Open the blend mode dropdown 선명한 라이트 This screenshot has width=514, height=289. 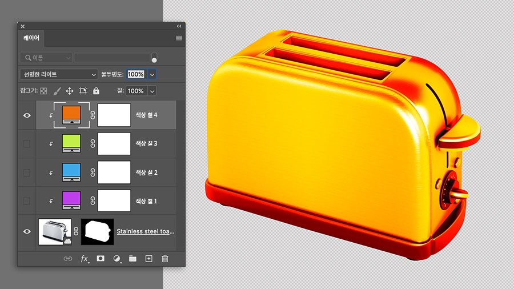click(x=59, y=74)
